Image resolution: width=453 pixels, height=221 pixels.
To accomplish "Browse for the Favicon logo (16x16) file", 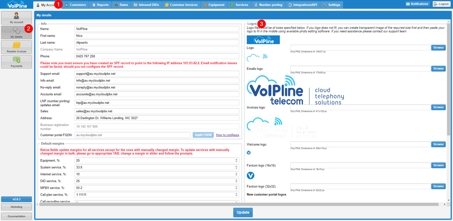I will [438, 165].
